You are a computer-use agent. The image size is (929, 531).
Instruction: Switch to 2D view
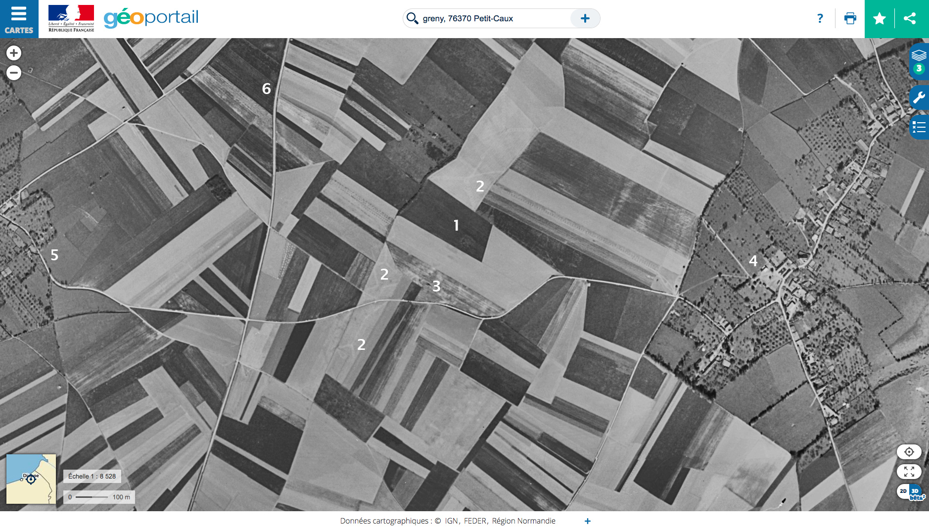coord(903,491)
